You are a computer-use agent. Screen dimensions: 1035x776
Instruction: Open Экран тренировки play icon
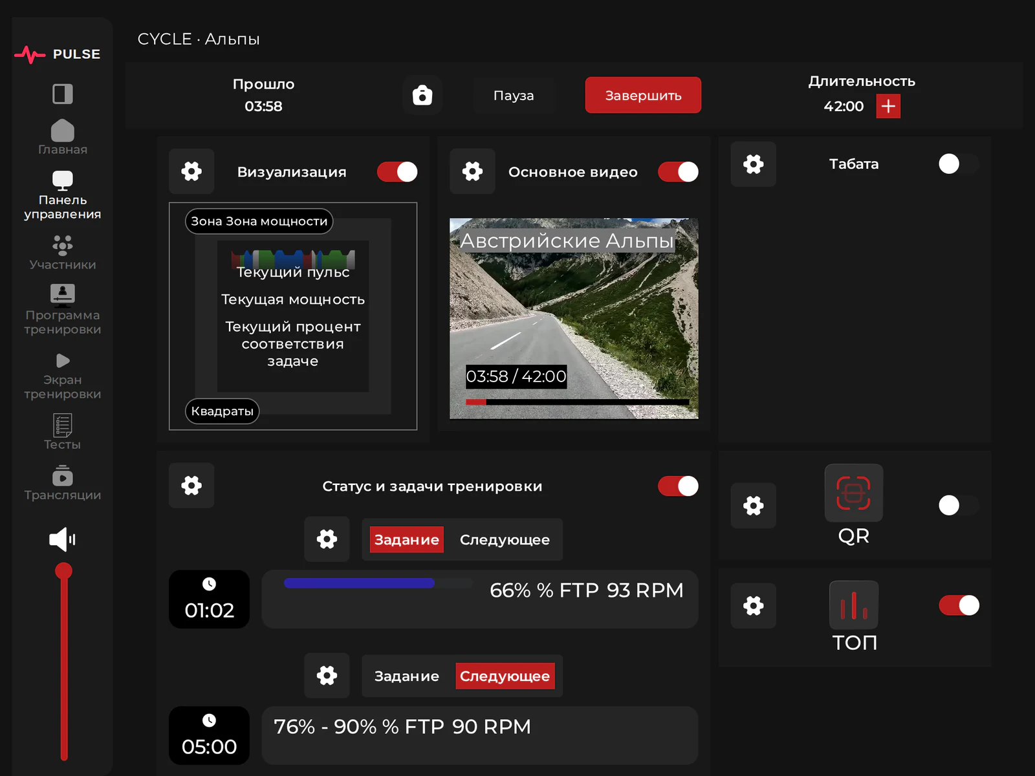(63, 360)
